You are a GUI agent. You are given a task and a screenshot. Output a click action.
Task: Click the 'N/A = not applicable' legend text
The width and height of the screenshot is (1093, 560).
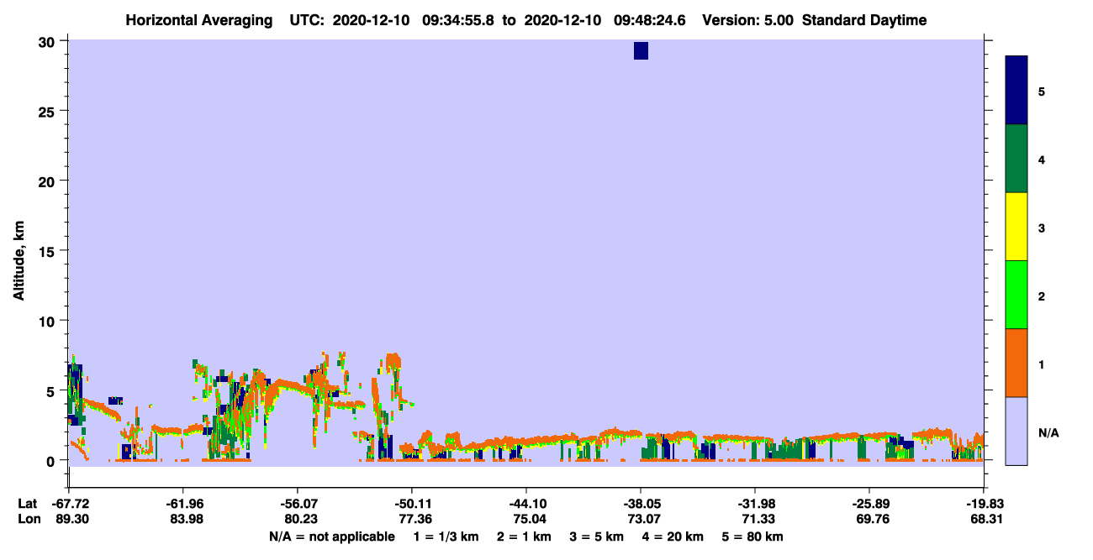coord(331,536)
